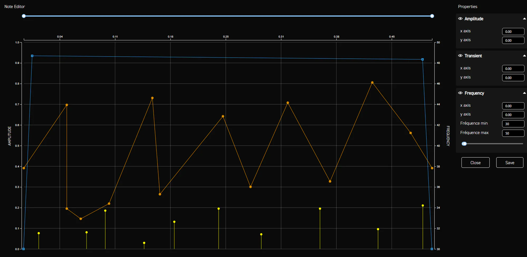Collapse the Frequency properties section arrow

(x=524, y=93)
